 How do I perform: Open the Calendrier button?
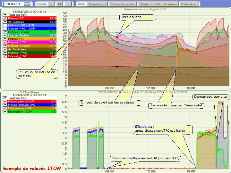(188, 4)
